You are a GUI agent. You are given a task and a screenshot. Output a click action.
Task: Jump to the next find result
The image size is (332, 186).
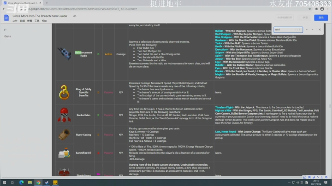[313, 30]
